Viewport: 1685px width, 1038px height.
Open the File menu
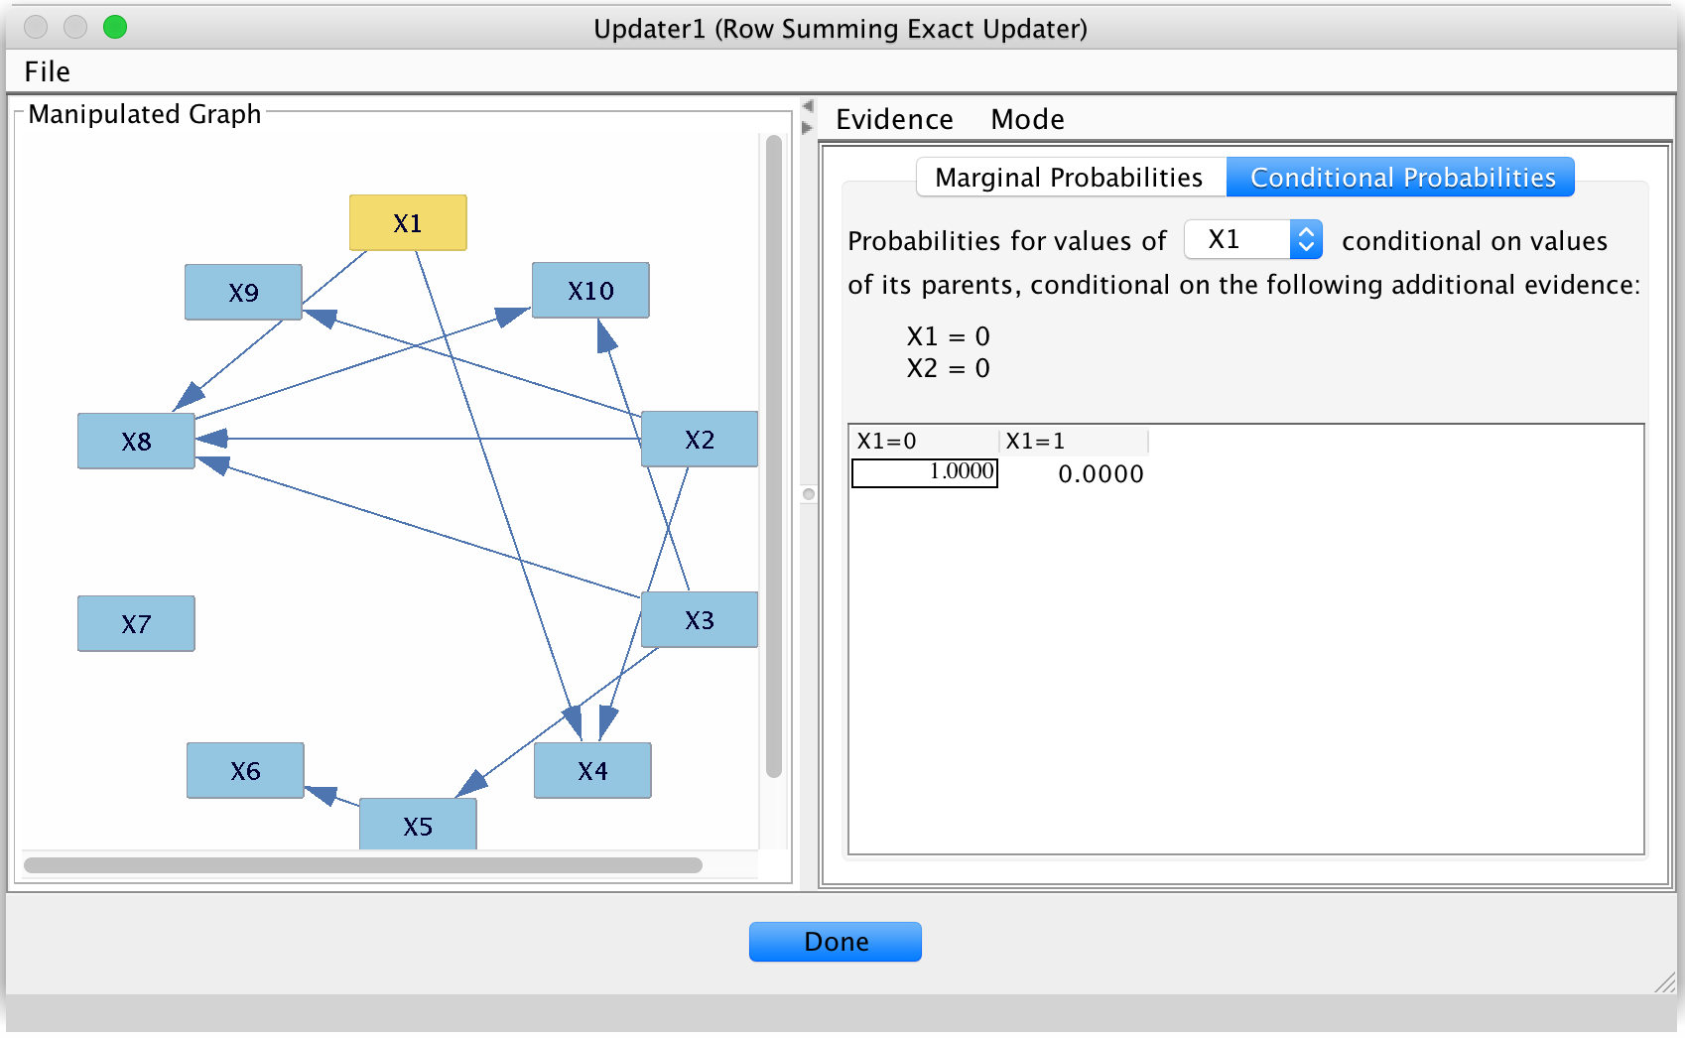(48, 71)
